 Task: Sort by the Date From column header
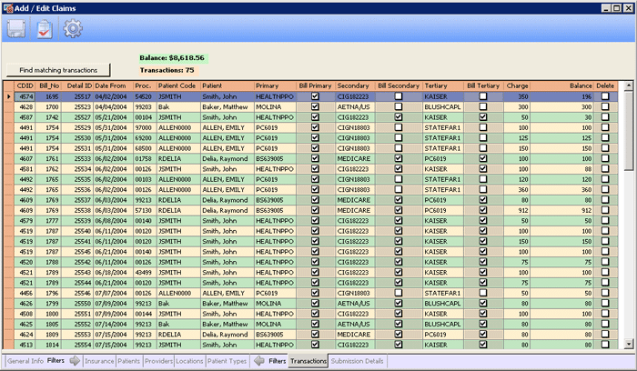pyautogui.click(x=111, y=85)
